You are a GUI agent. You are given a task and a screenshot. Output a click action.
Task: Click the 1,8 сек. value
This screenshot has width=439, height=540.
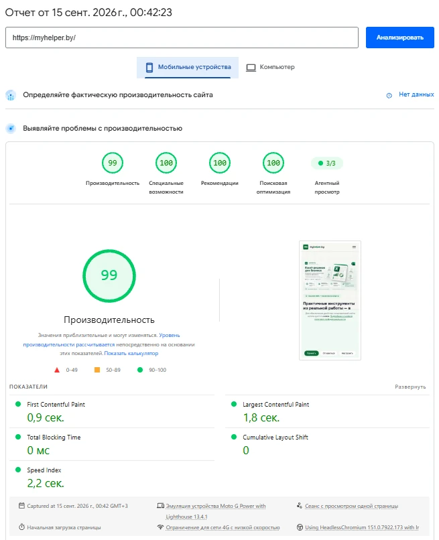tap(261, 418)
